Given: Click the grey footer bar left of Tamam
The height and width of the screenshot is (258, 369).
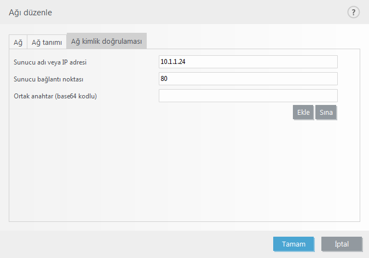Looking at the screenshot, I should 137,244.
